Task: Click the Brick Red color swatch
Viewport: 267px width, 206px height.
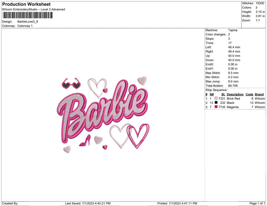Action: click(x=216, y=98)
